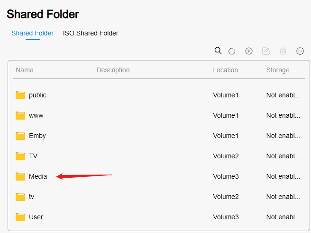The width and height of the screenshot is (311, 233).
Task: Click the lowercase tv folder icon
Action: pyautogui.click(x=20, y=197)
